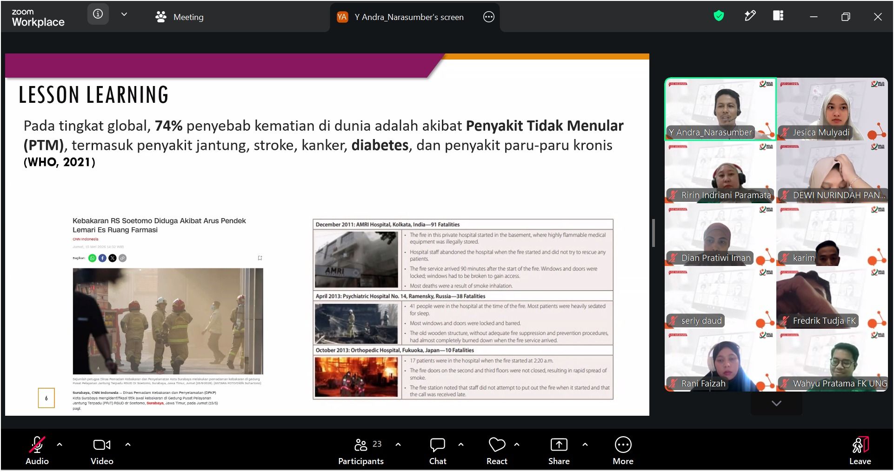This screenshot has height=472, width=894.
Task: Select Rani Faizah video tile
Action: (721, 360)
